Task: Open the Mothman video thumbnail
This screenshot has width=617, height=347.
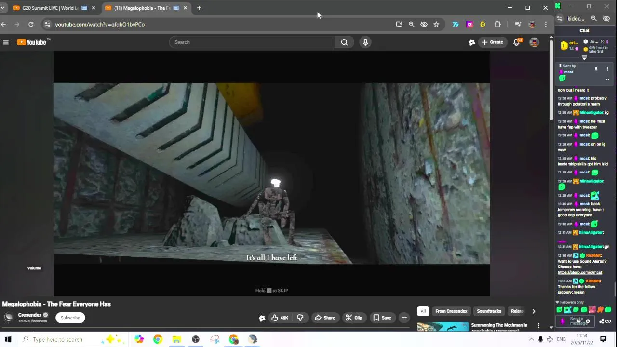Action: coord(443,327)
